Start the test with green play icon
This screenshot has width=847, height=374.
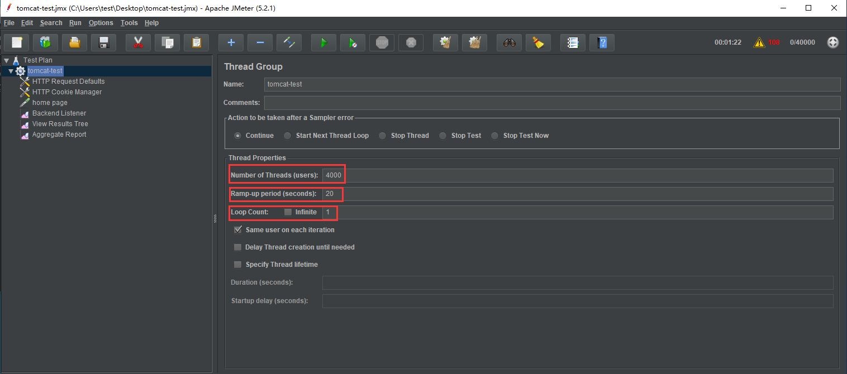[324, 42]
